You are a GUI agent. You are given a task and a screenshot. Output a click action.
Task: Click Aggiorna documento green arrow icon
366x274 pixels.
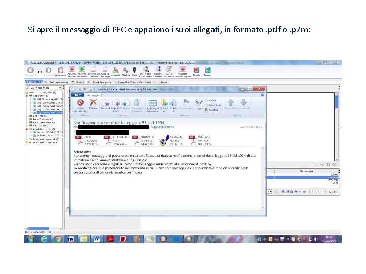[82, 72]
